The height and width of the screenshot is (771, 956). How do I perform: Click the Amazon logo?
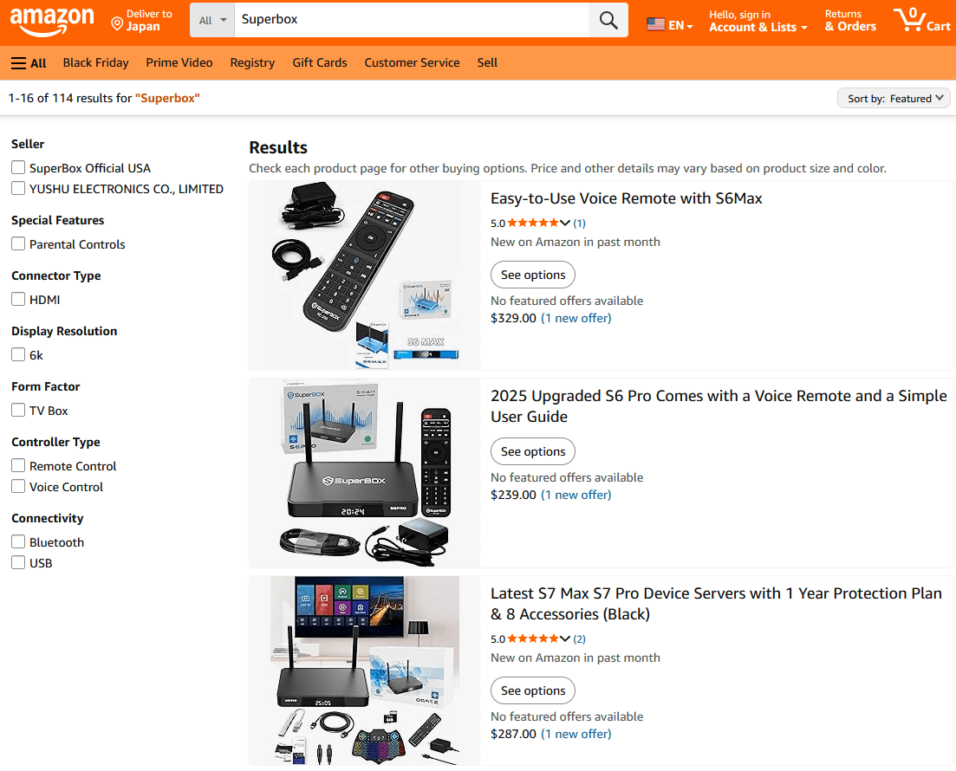click(52, 20)
